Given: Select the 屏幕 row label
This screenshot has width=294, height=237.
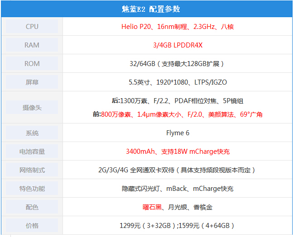Looking at the screenshot, I should pos(32,82).
